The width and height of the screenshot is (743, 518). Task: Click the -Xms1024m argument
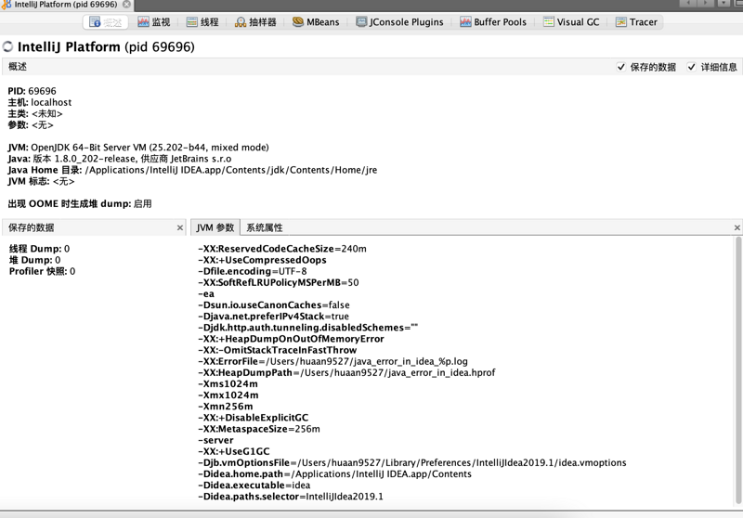228,383
